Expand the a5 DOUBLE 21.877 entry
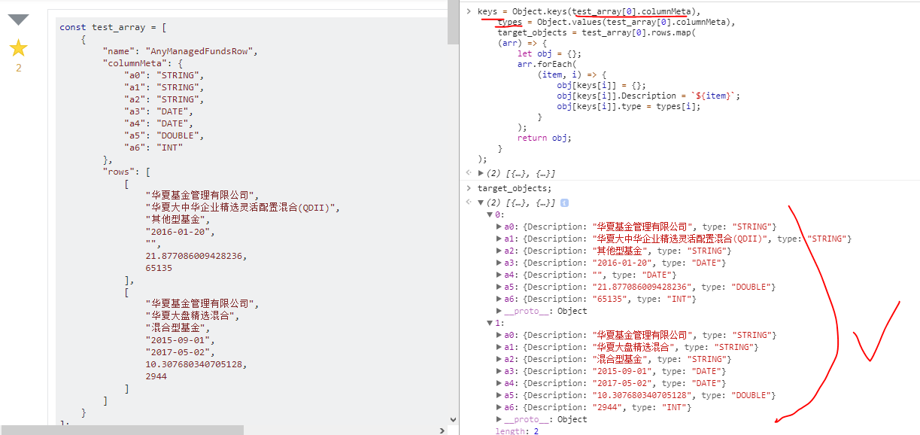 (500, 287)
